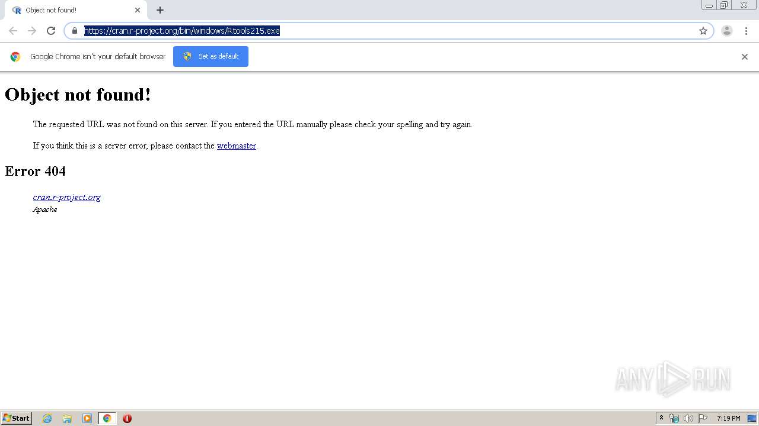Click the 'Object not found!' heading
759x426 pixels.
click(78, 95)
